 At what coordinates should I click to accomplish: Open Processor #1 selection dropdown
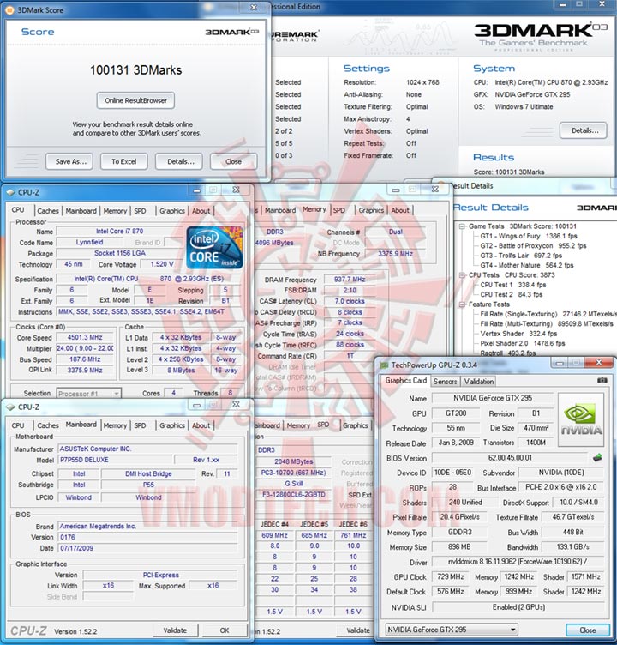[89, 393]
